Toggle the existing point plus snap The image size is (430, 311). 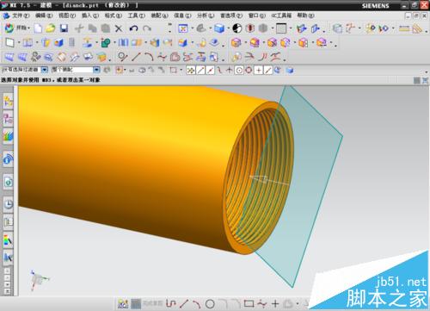tap(259, 70)
